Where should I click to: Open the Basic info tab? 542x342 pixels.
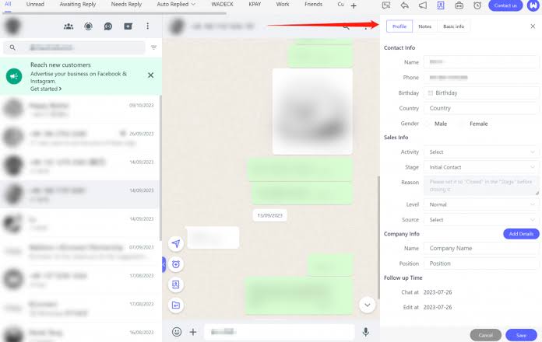coord(453,26)
